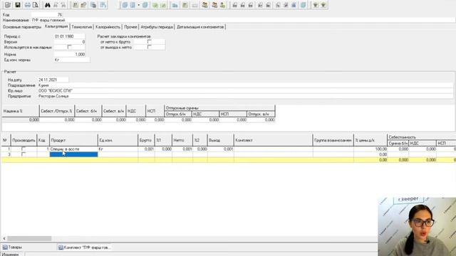Screen dimensions: 456x256
Task: Check 'Проводить' in the second component row
Action: [24, 154]
